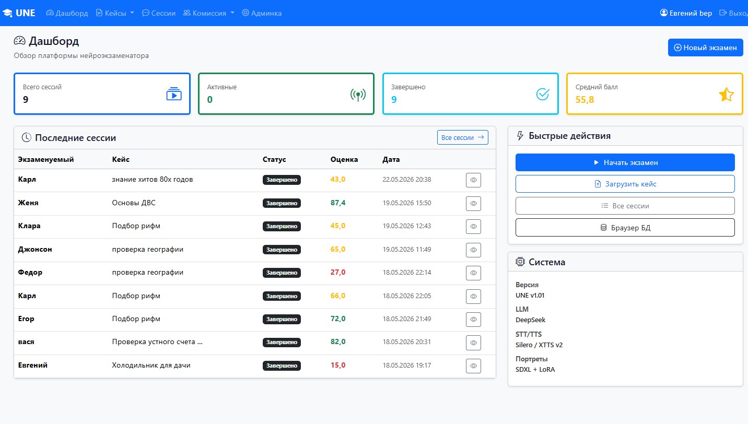Click the score 87,4

(338, 203)
